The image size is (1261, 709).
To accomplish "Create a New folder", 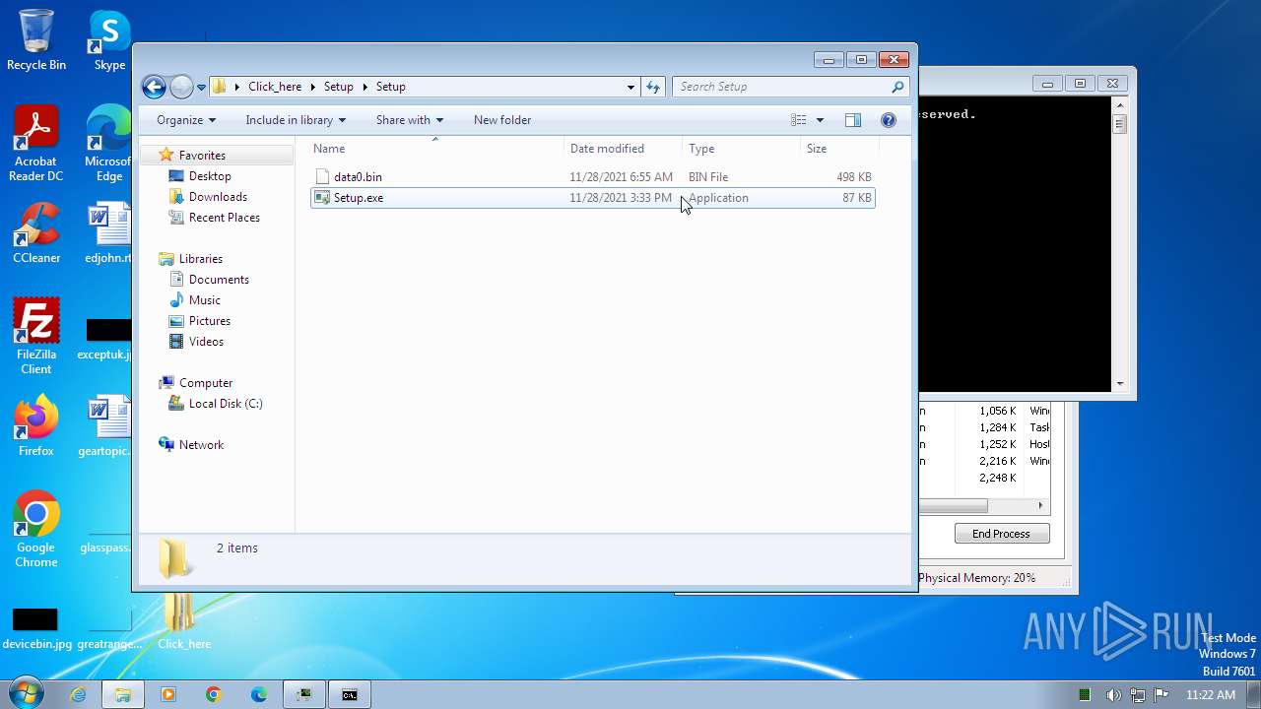I will [x=502, y=120].
